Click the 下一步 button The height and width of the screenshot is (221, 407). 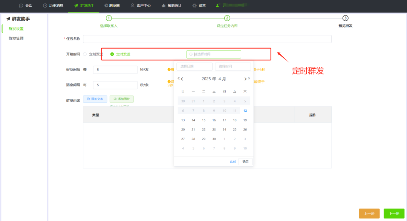pyautogui.click(x=394, y=213)
